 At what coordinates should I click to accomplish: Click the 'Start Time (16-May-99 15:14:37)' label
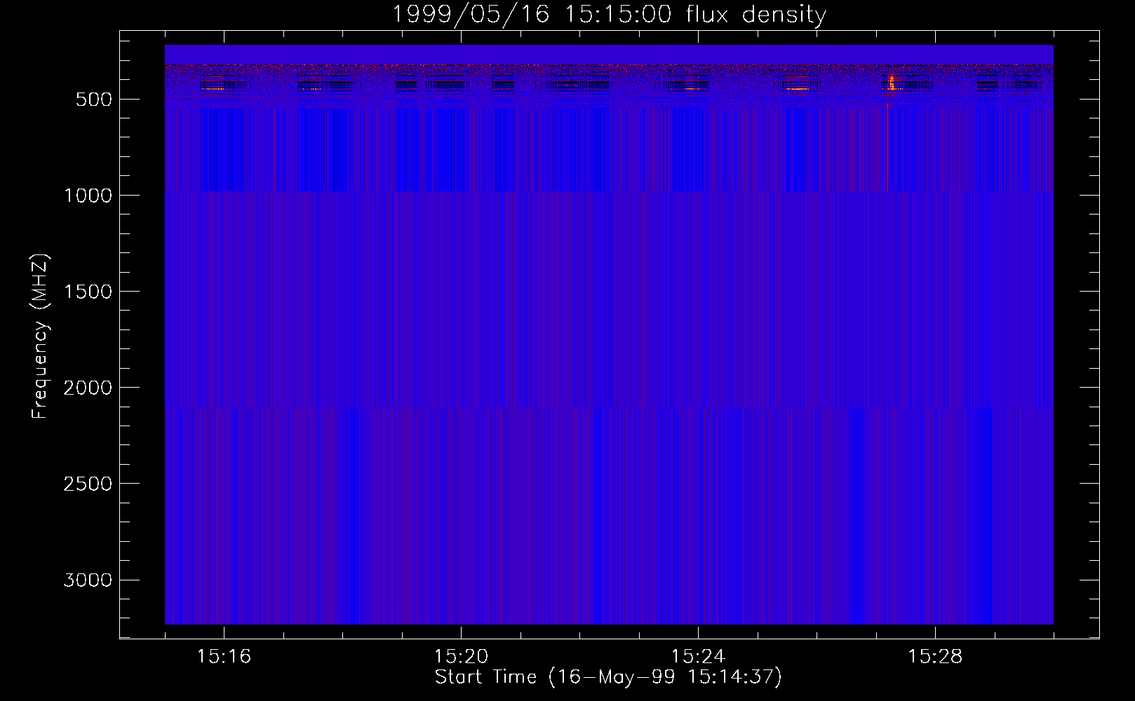(x=608, y=677)
